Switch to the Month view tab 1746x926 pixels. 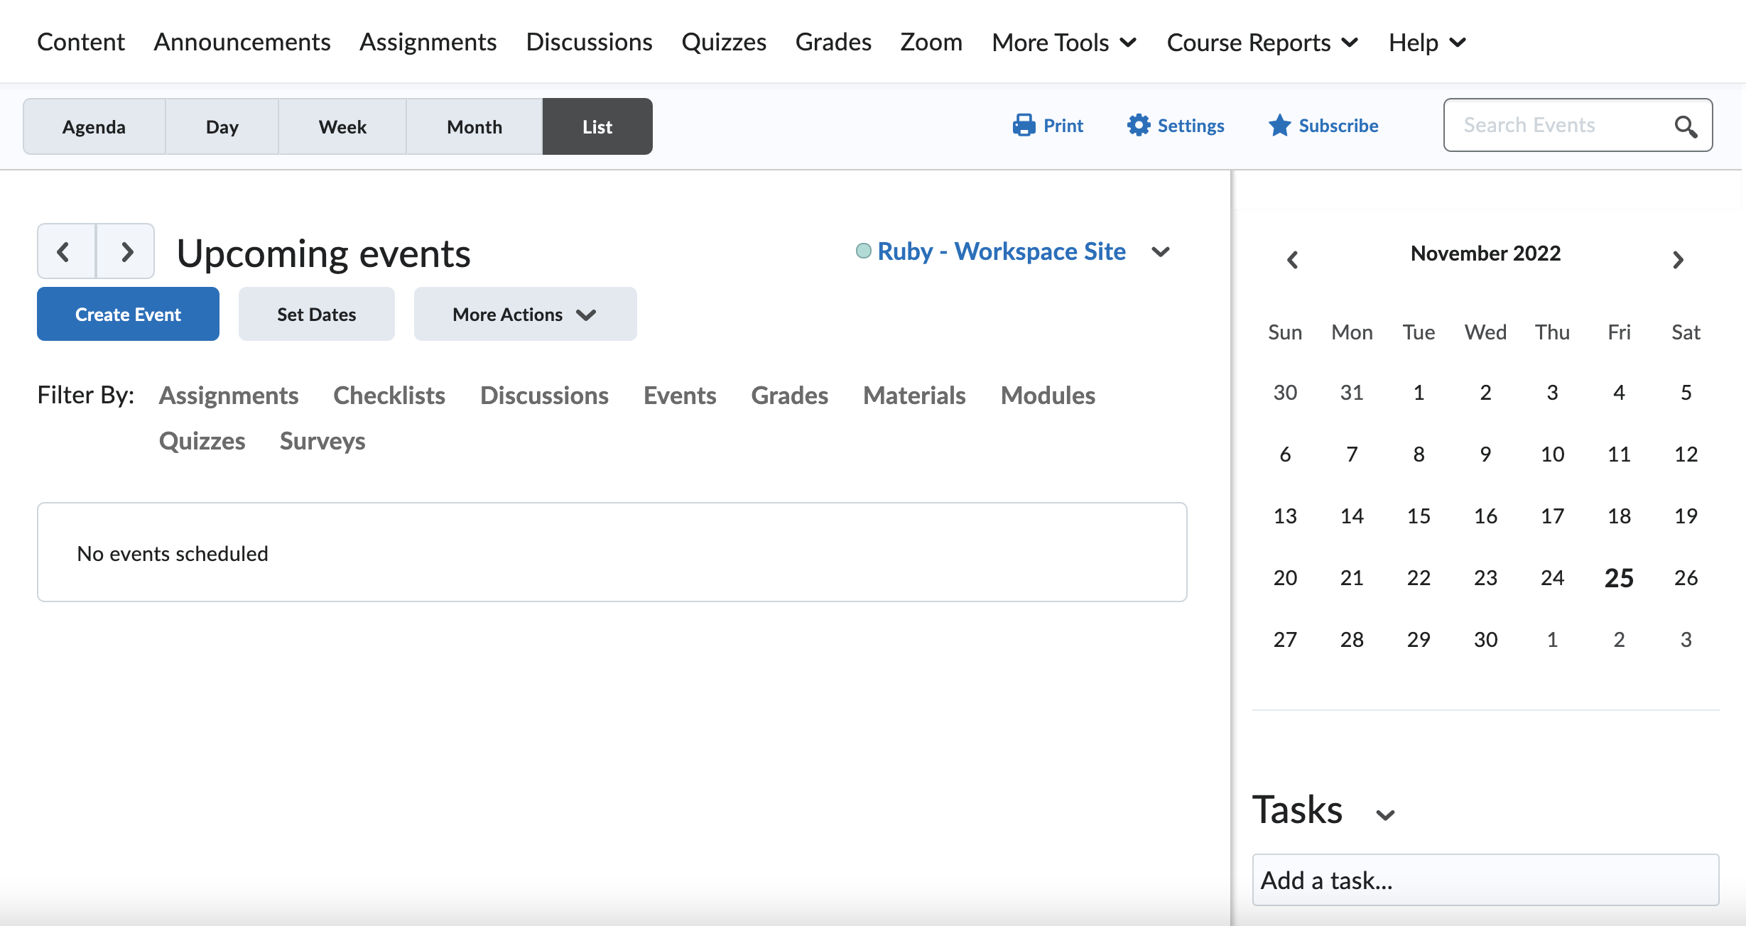coord(474,127)
